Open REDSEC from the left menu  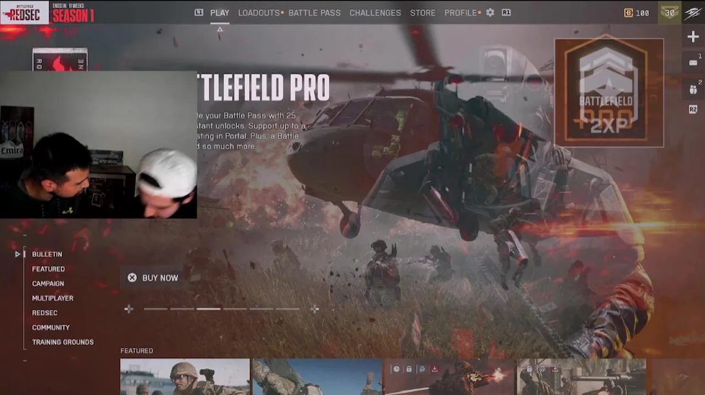[45, 313]
